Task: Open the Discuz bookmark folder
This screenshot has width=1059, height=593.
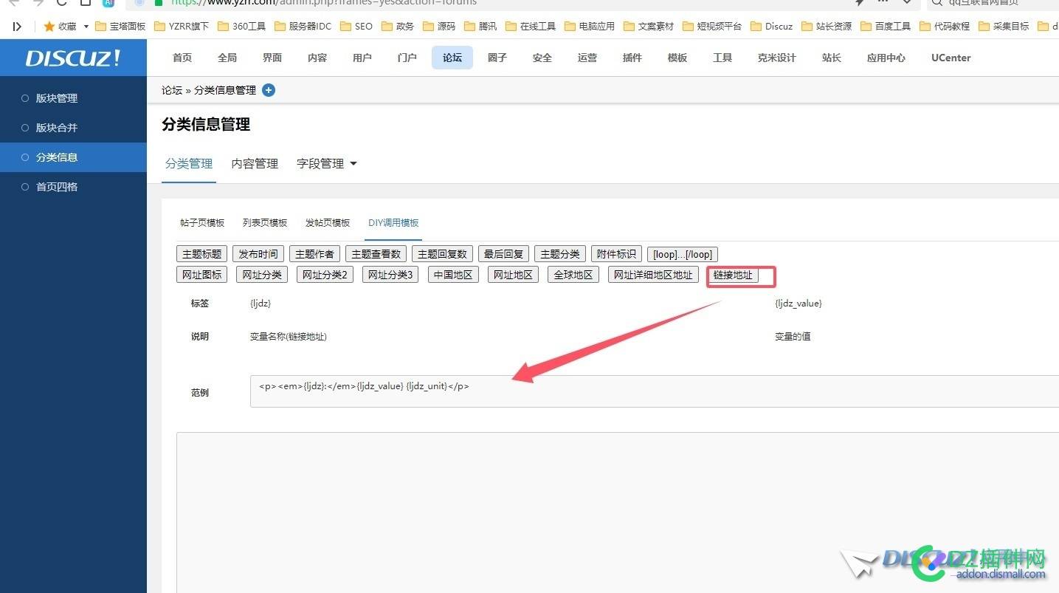Action: pos(770,26)
